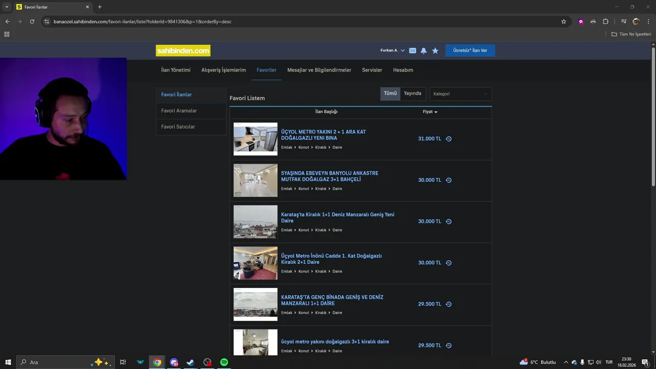Select Favori Aramalar in the sidebar

click(x=191, y=111)
